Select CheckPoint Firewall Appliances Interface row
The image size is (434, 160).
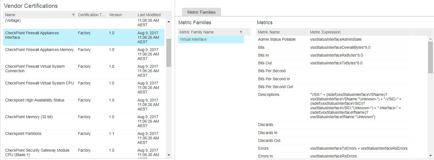(x=84, y=37)
